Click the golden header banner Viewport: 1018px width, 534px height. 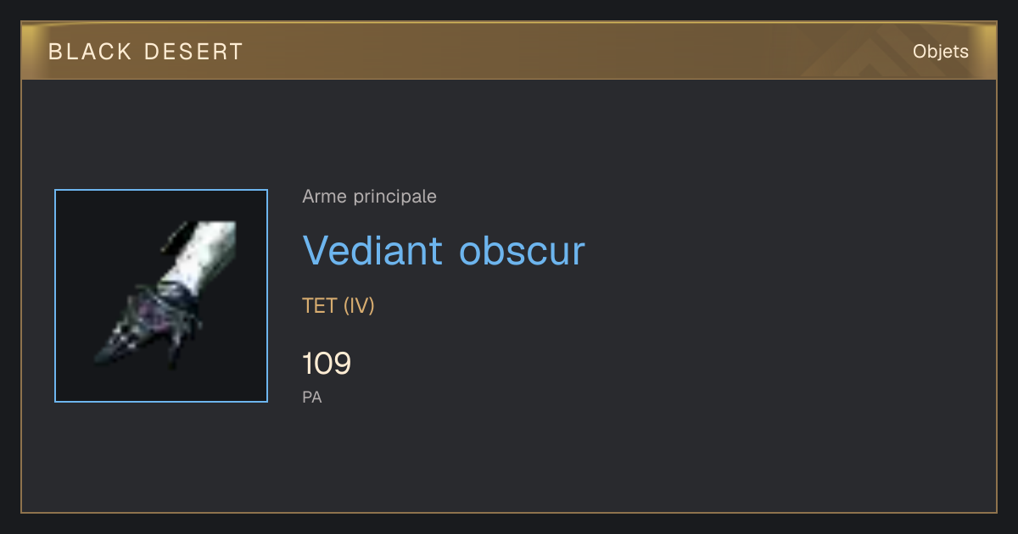click(x=509, y=51)
